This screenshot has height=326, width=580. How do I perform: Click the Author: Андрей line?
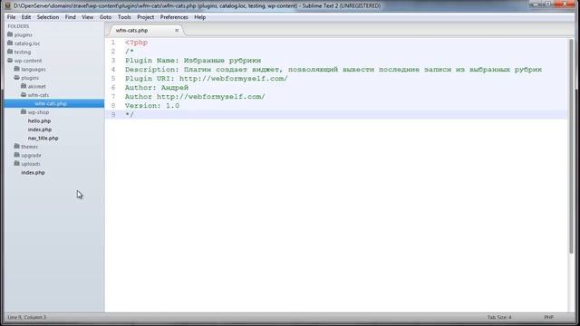[x=157, y=88]
